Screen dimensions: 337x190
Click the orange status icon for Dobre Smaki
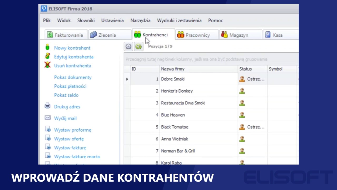coord(242,79)
